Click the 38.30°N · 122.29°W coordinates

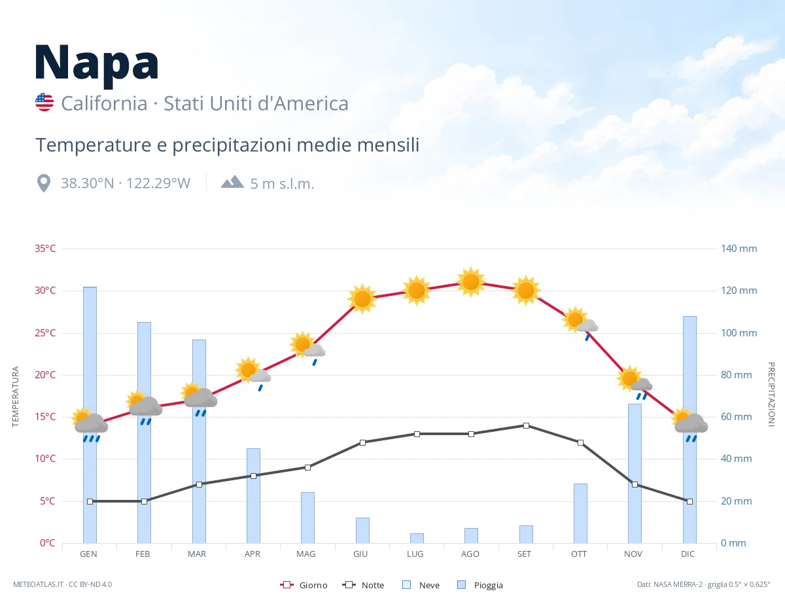[126, 183]
